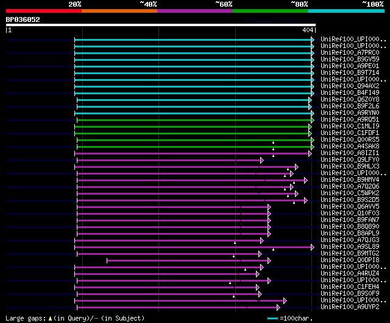The image size is (390, 323).
Task: Click the green ~80% segment of the color scale
Action: (x=271, y=11)
